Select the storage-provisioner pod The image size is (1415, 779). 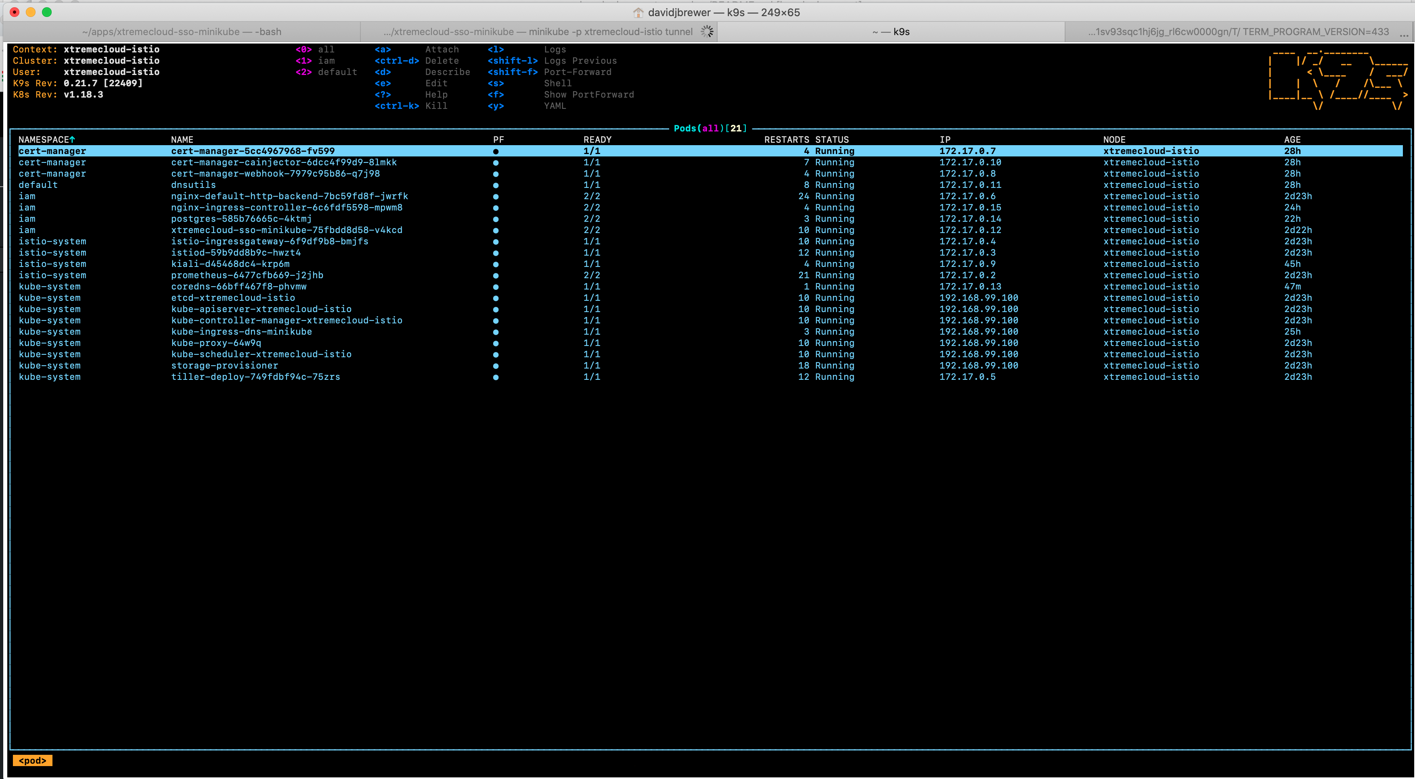710,366
